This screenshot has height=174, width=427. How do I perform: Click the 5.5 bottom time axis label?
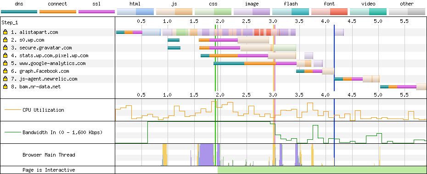(x=404, y=95)
